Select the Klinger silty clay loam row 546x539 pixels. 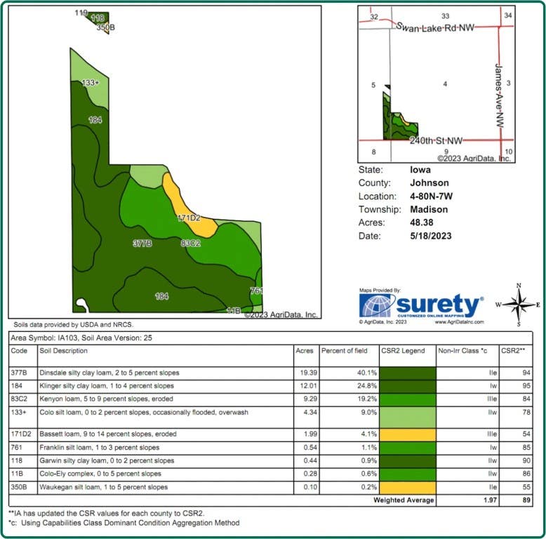pos(271,386)
